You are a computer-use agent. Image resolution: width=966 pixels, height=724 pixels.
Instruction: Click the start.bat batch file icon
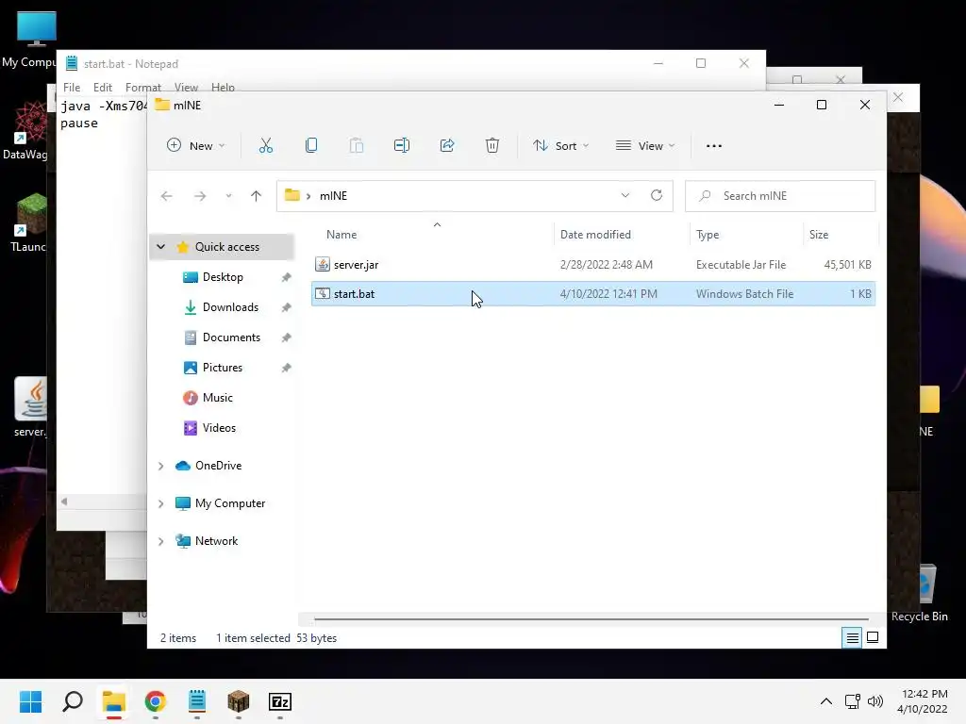pos(323,294)
